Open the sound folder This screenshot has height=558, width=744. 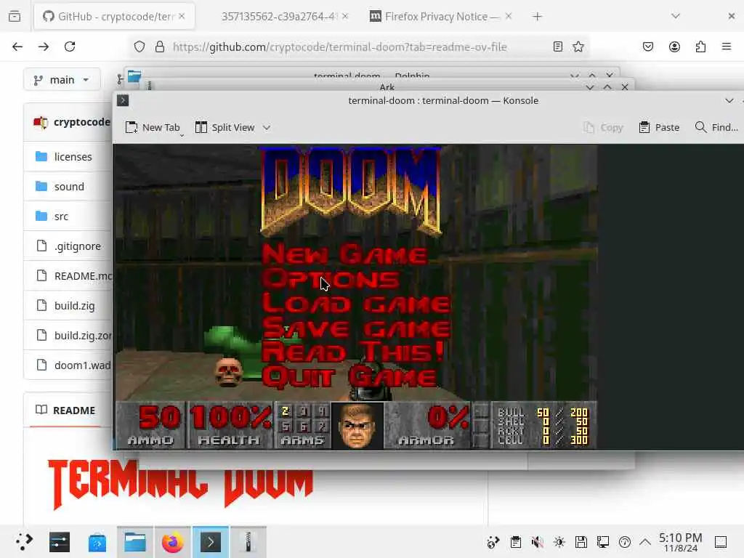[69, 187]
